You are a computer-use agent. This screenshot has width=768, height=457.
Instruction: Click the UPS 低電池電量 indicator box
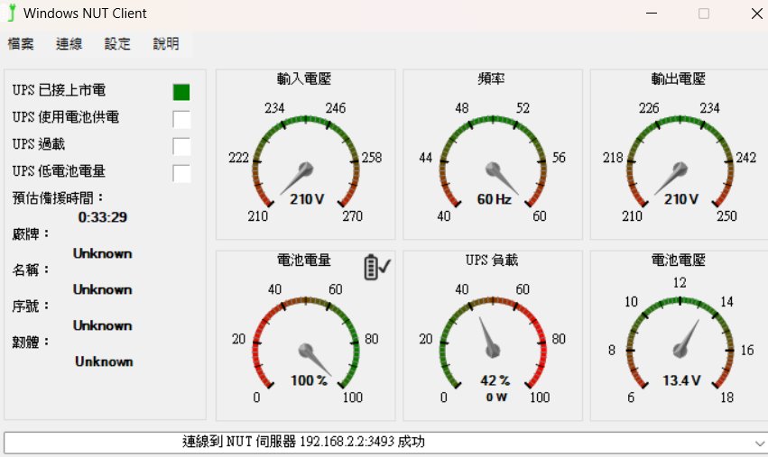tap(181, 173)
